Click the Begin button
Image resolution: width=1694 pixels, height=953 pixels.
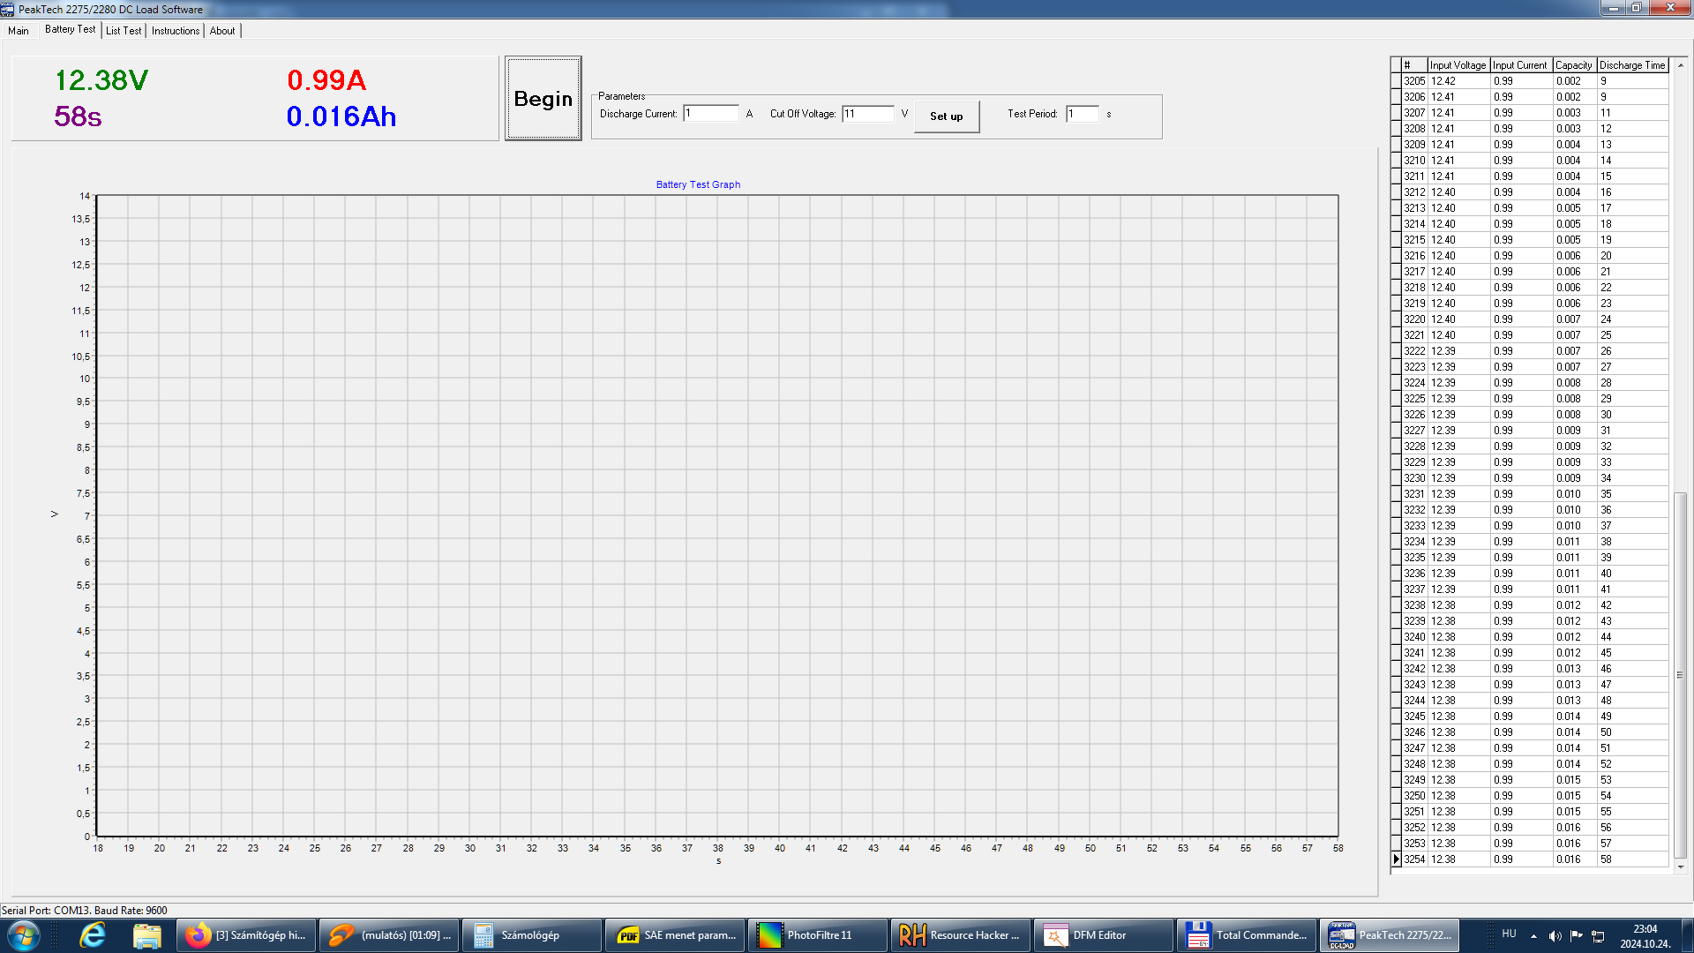click(x=543, y=99)
